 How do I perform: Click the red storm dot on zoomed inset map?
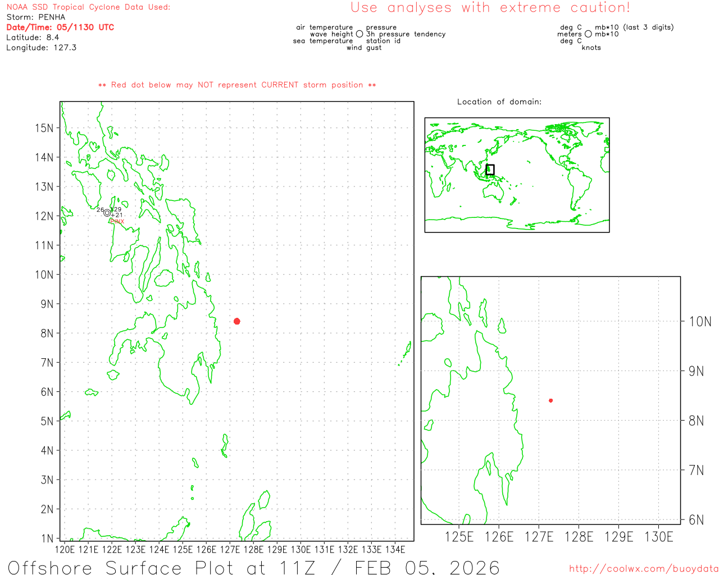click(550, 400)
